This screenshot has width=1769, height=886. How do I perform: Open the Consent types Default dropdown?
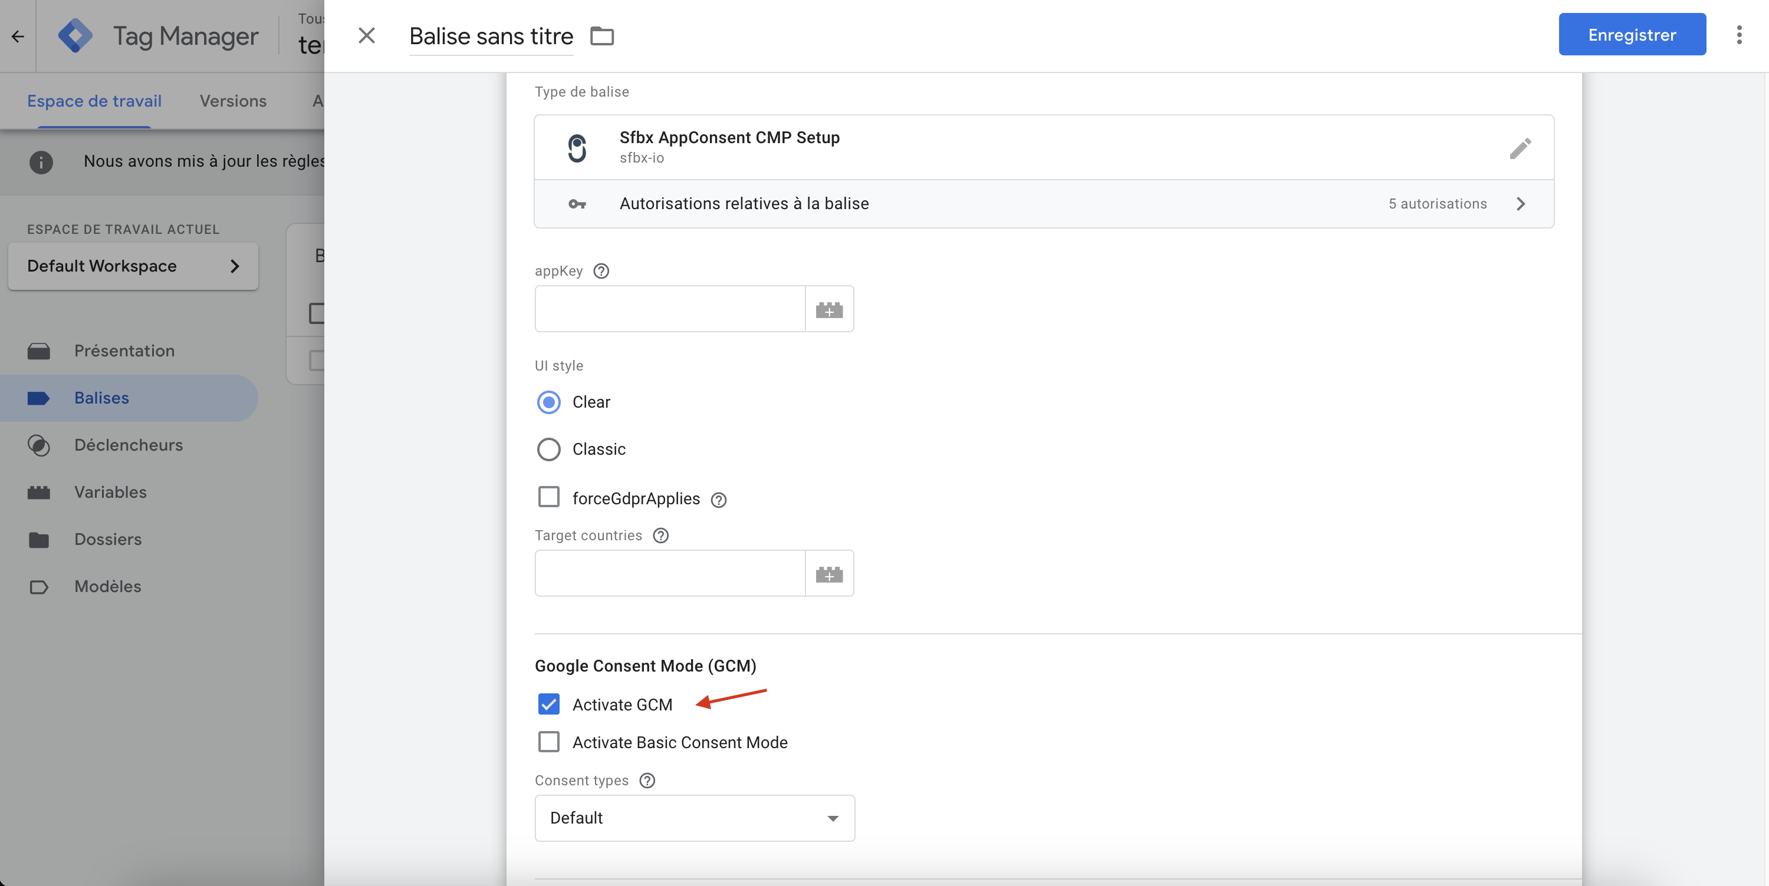(x=694, y=818)
